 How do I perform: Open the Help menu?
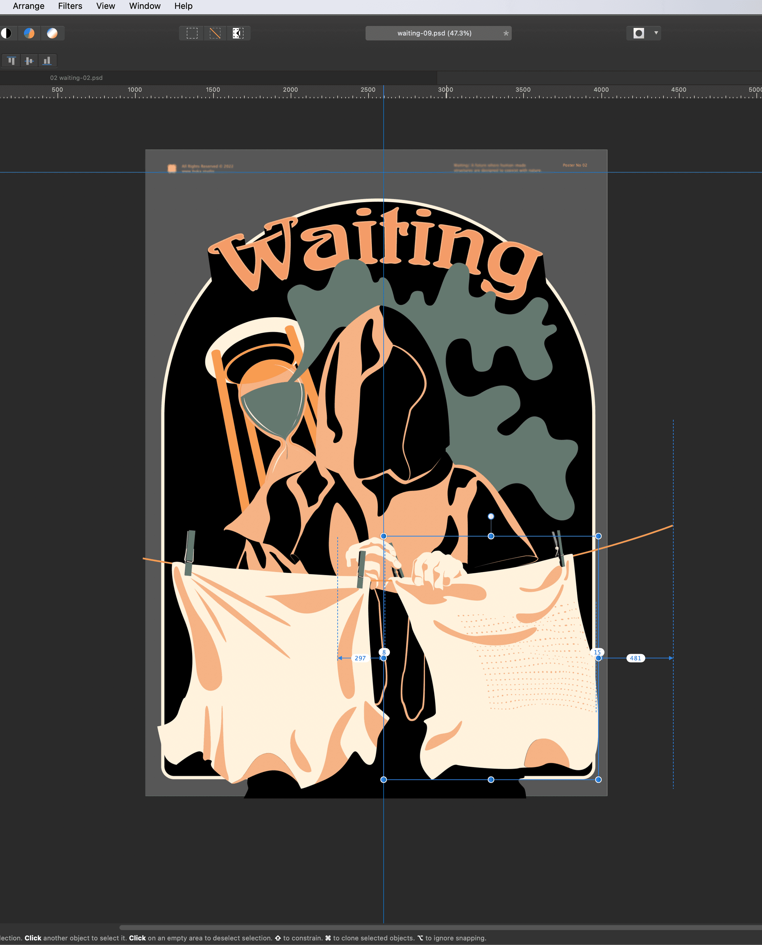click(x=183, y=6)
